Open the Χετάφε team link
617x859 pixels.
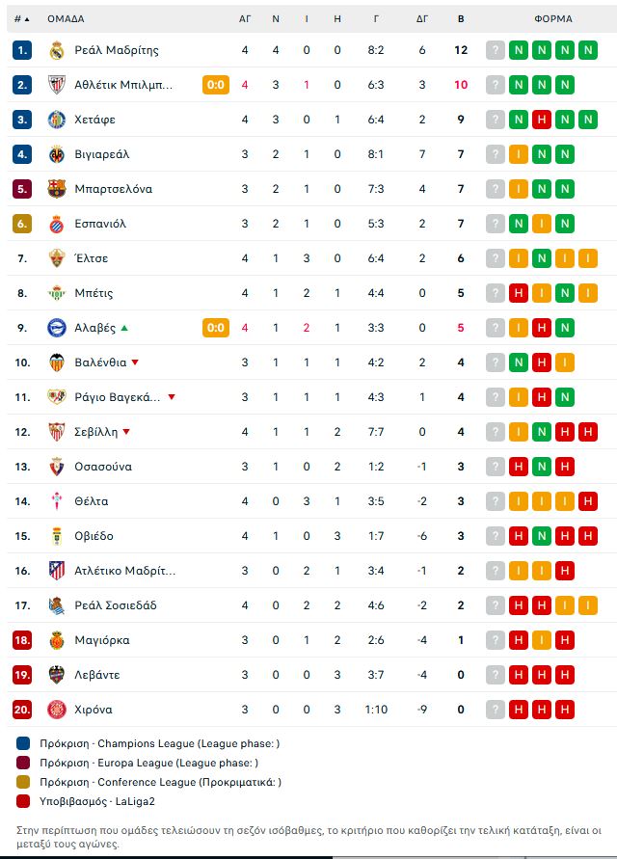pos(94,120)
